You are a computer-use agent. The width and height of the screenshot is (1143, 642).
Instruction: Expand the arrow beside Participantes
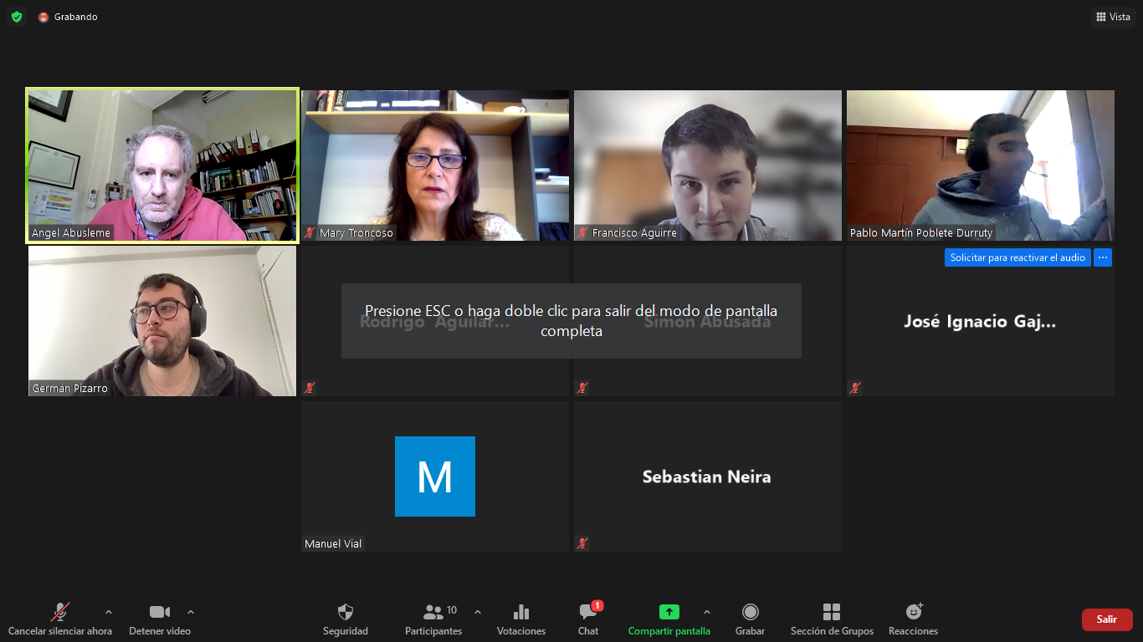(x=478, y=612)
